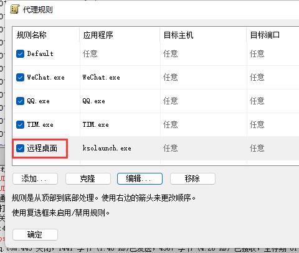
Task: Disable the Default rule checkbox
Action: (20, 53)
